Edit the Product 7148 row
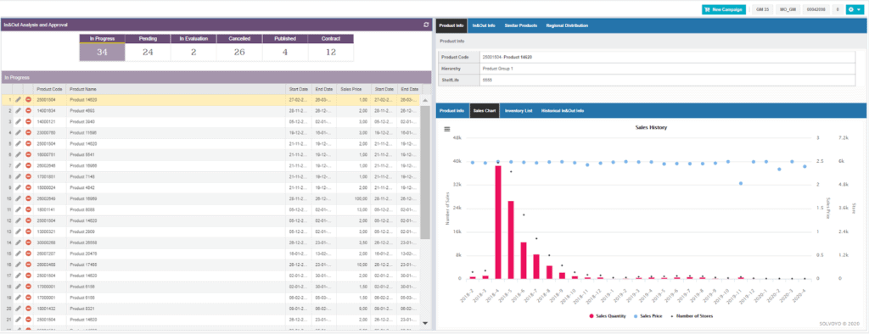 [19, 176]
